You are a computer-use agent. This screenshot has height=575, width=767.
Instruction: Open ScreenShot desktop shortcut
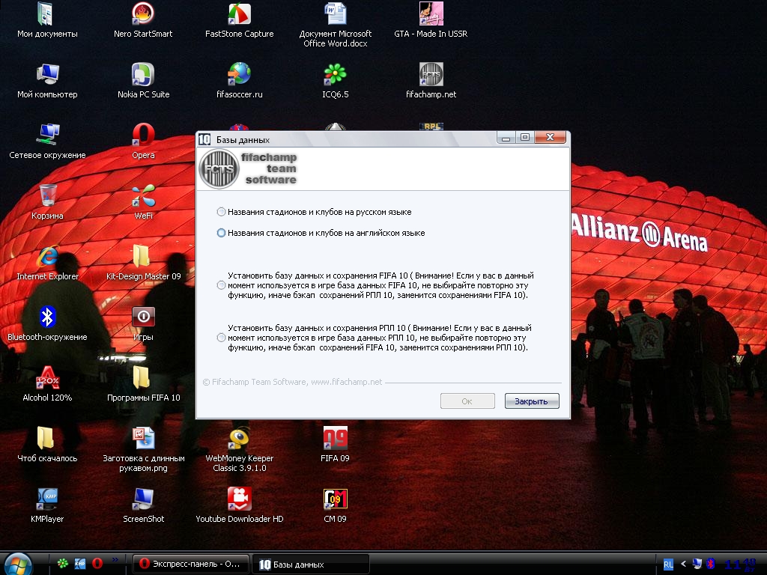point(143,505)
